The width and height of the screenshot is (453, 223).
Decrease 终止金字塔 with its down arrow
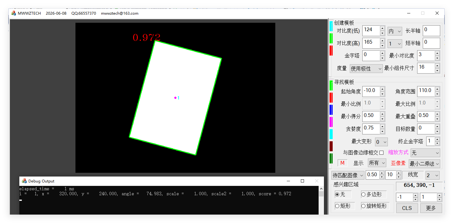pos(437,143)
